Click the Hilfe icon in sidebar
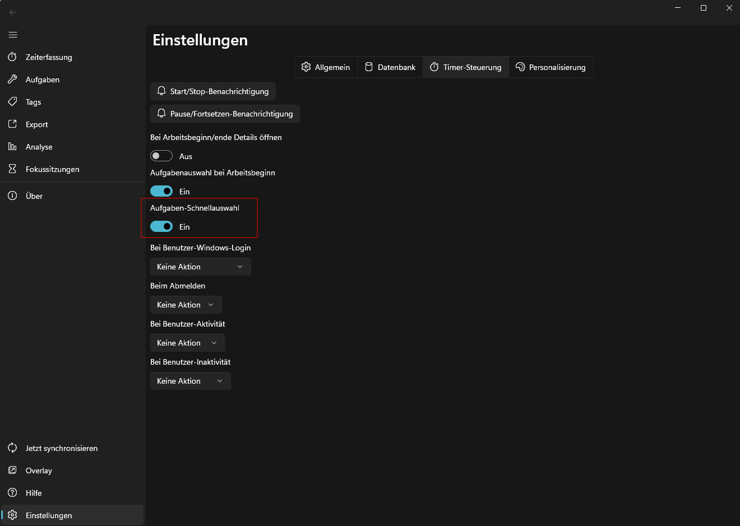Image resolution: width=740 pixels, height=526 pixels. click(x=13, y=492)
